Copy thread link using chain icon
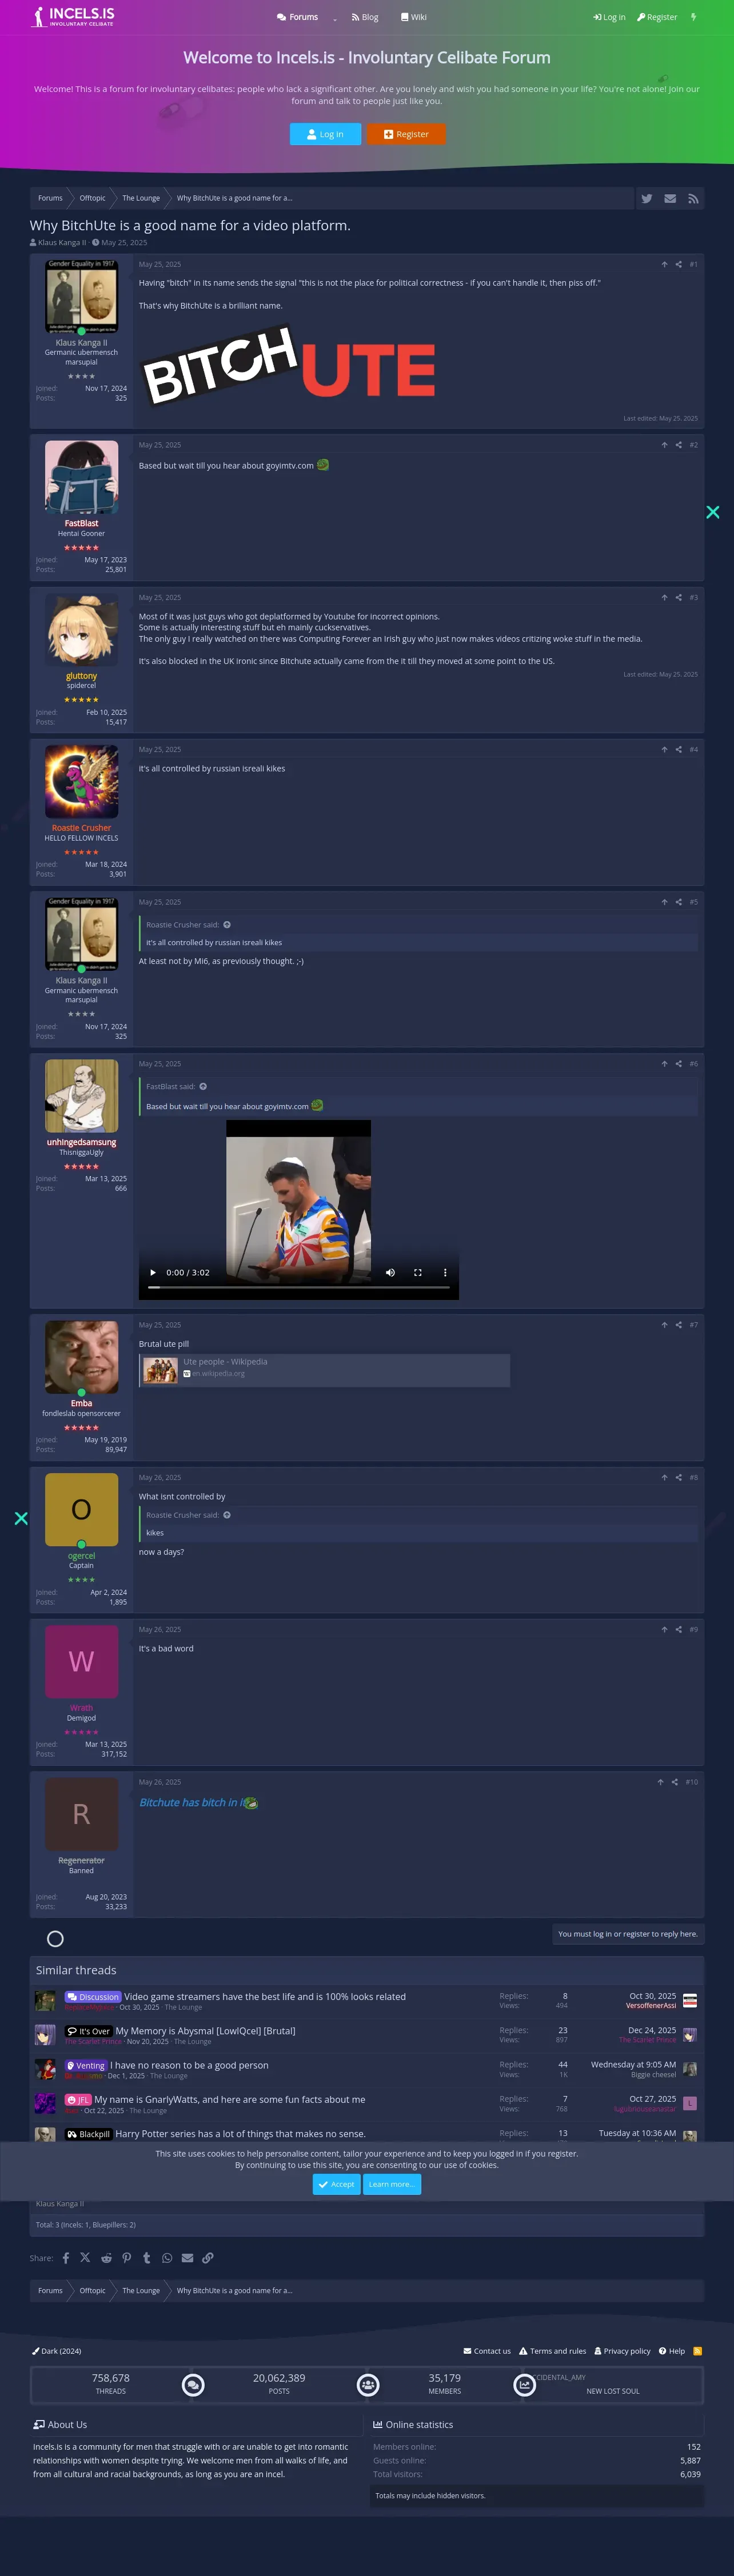This screenshot has height=2576, width=734. click(x=208, y=2258)
